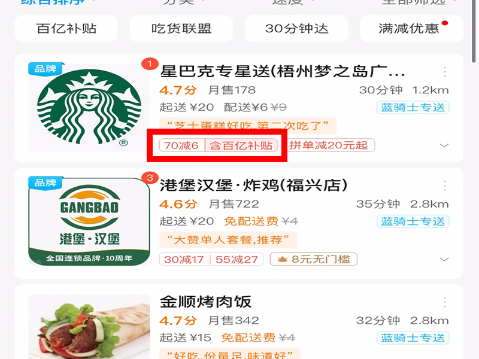Screen dimensions: 479x359
Task: Tap 拼单减20元起 group order tag
Action: [x=329, y=145]
